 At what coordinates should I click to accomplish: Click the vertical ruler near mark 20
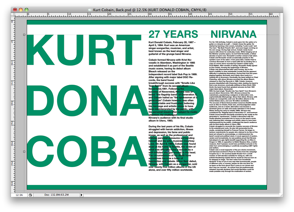13,103
